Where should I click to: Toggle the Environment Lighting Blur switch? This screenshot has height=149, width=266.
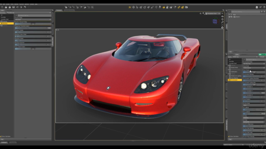[254, 84]
